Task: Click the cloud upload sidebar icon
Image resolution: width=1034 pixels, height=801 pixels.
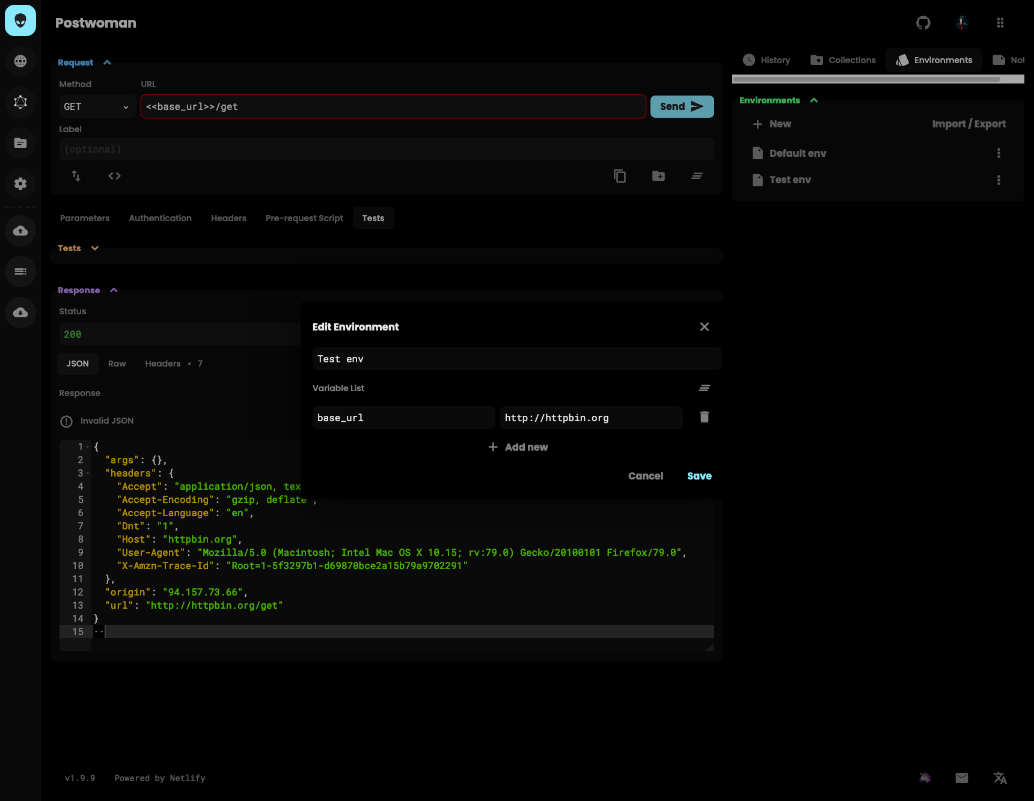Action: point(20,231)
